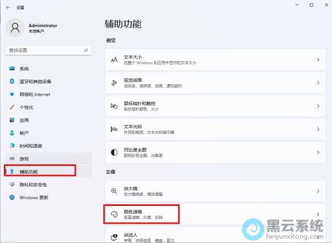
Task: Click the 放大镜 magnifier icon
Action: pyautogui.click(x=114, y=191)
